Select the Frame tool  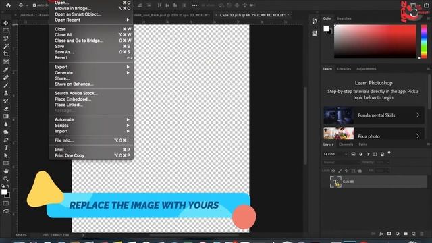pos(6,61)
